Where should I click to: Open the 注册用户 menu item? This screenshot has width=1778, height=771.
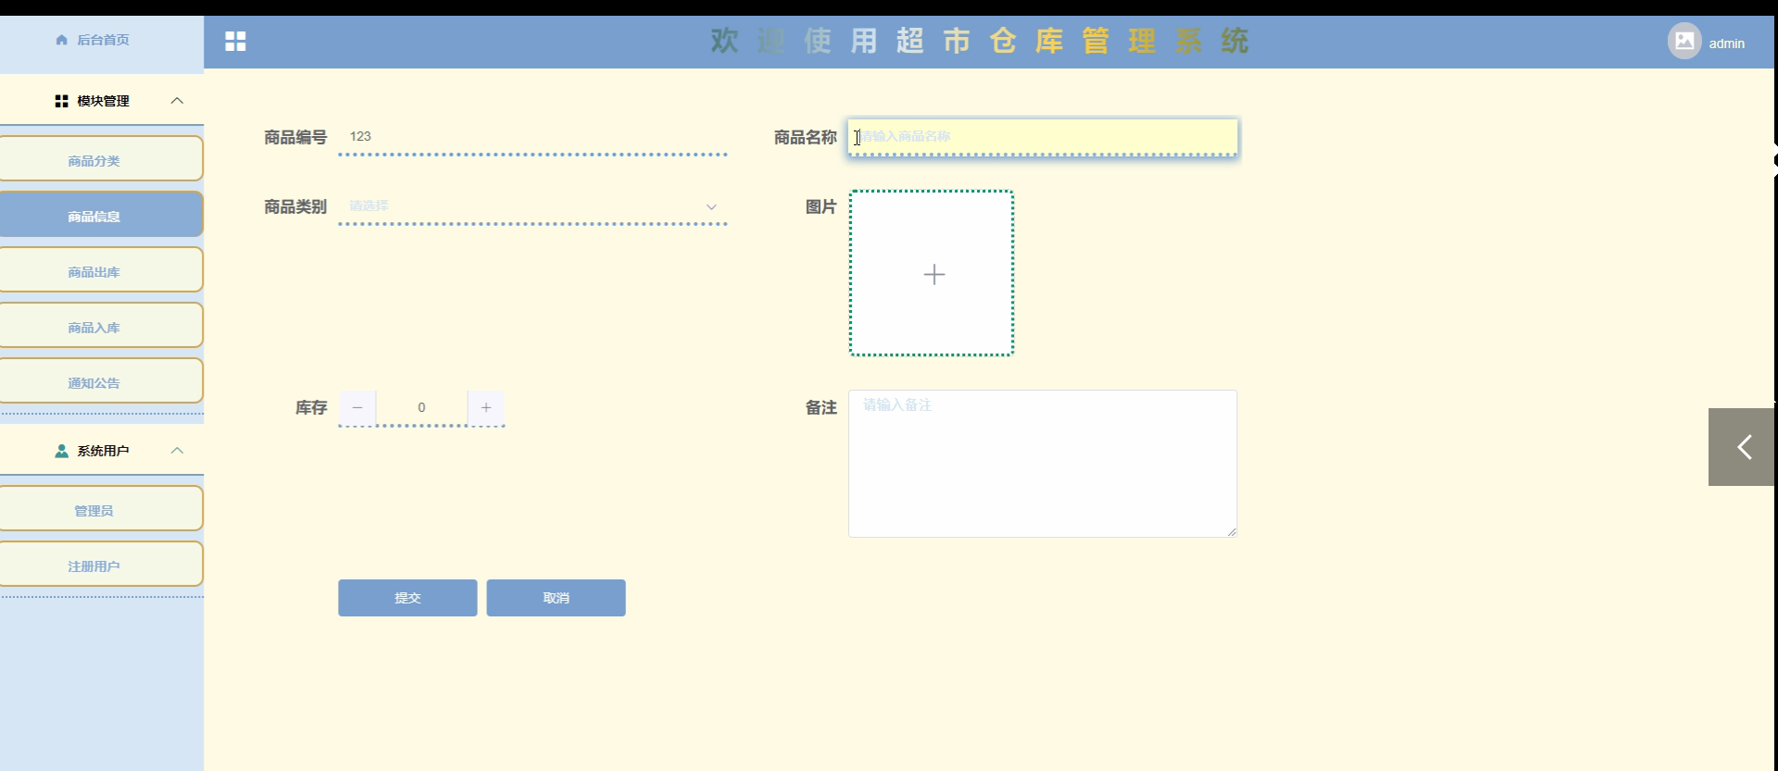[101, 565]
